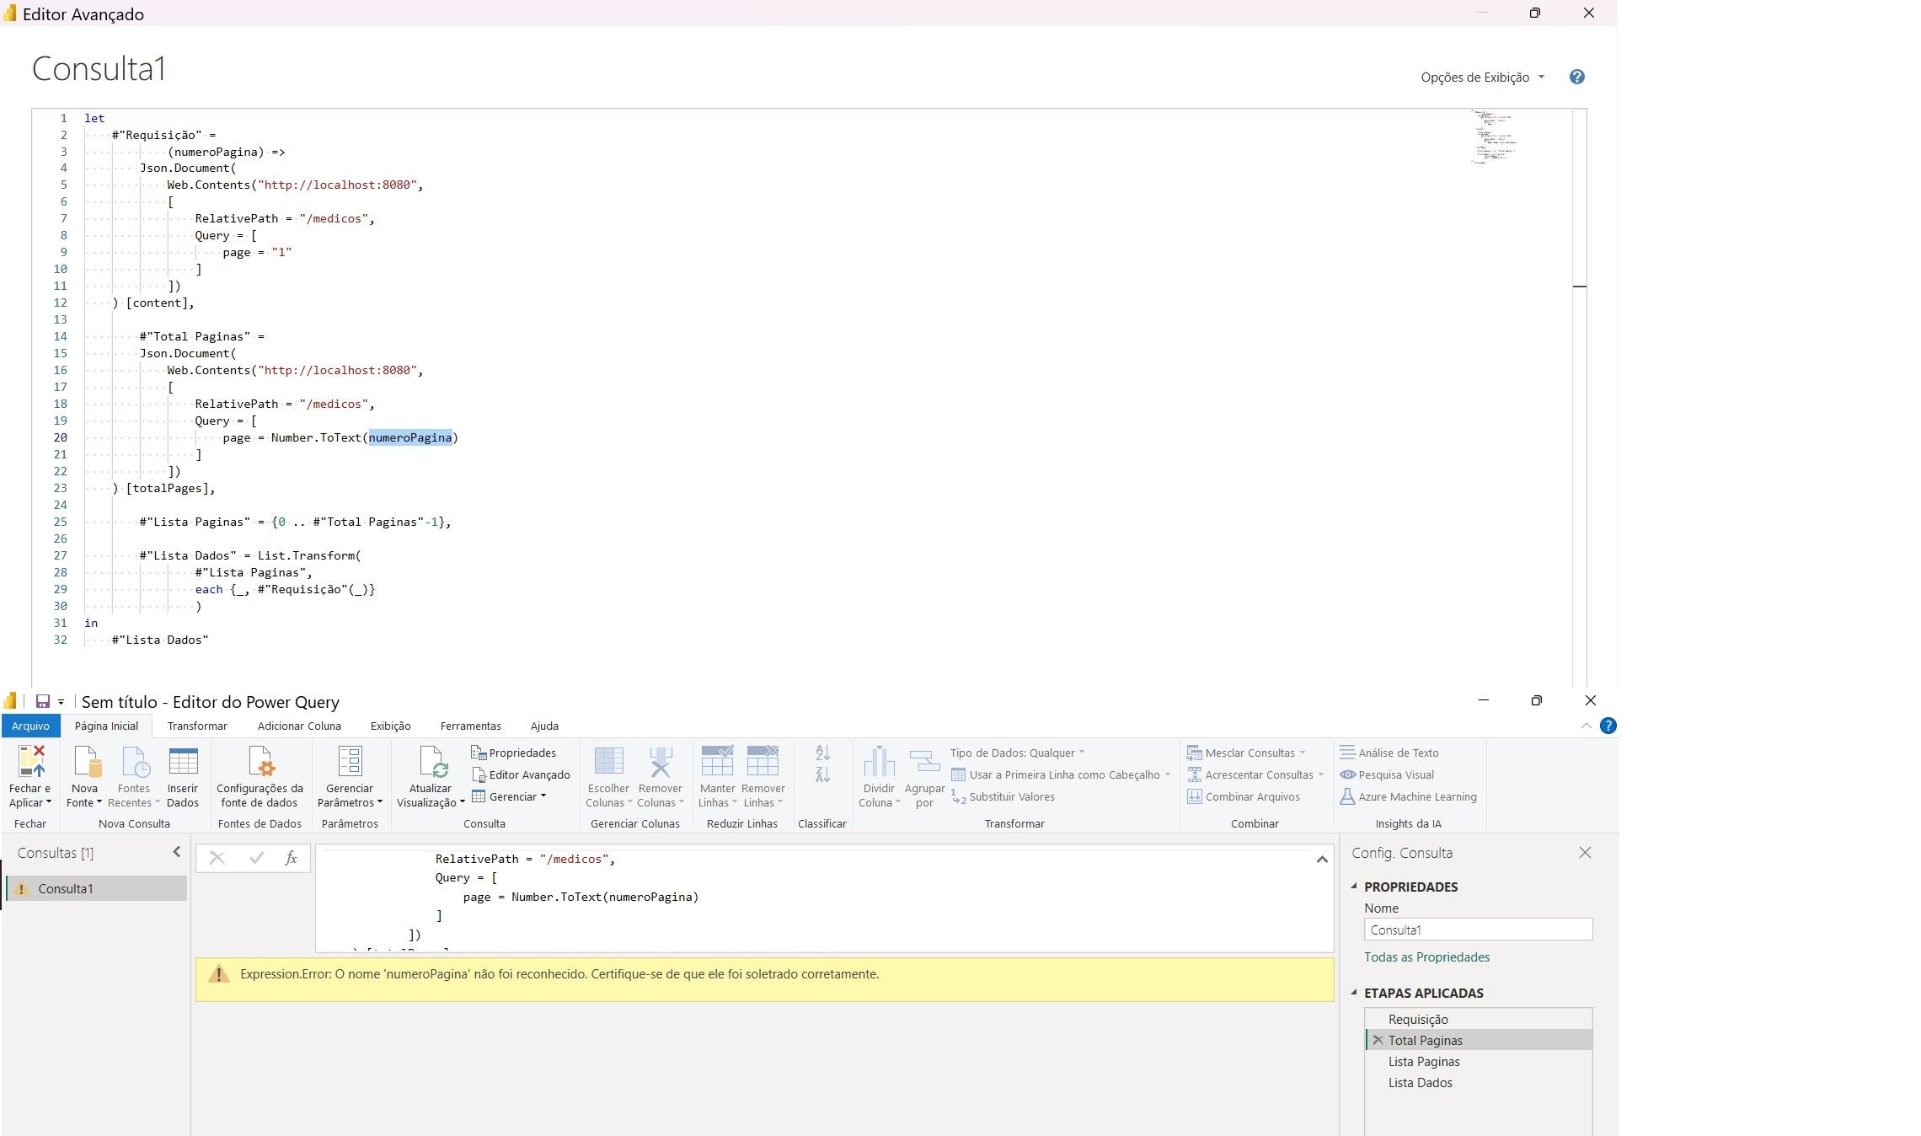Click the fx insert step icon
1921x1136 pixels.
291,858
